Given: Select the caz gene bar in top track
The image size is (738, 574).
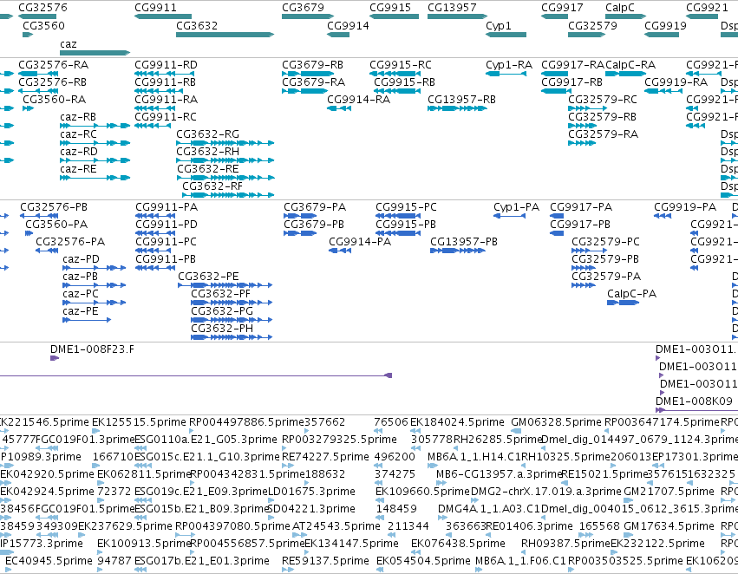Looking at the screenshot, I should pyautogui.click(x=95, y=53).
